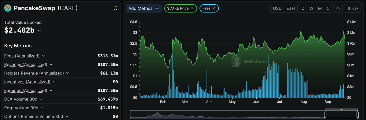The image size is (366, 120).
Task: Click the $318.51m fees value
Action: click(x=108, y=56)
